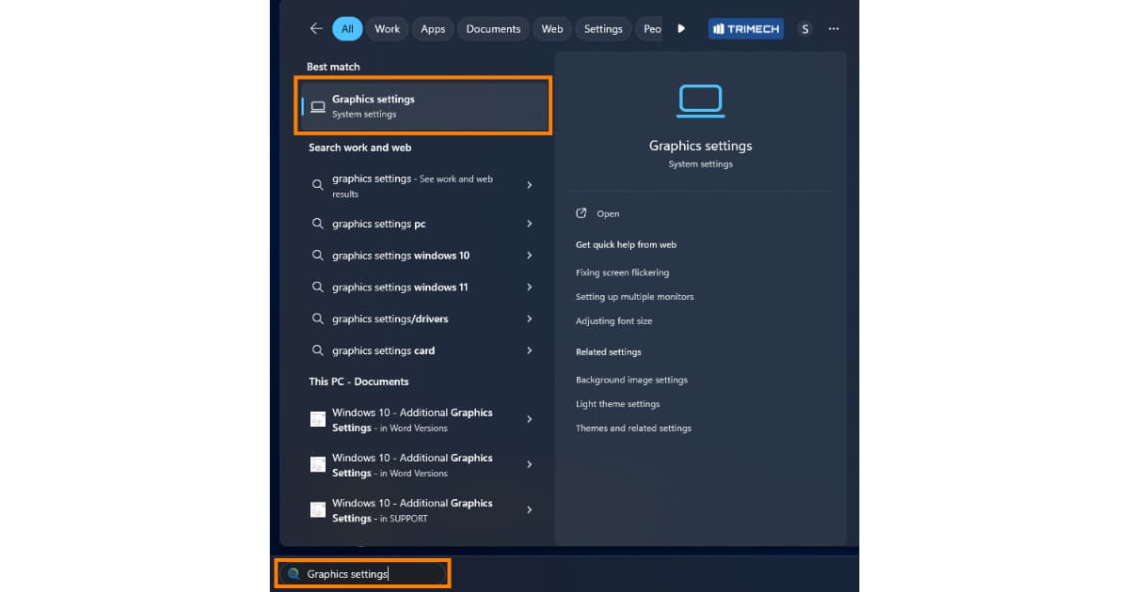Expand the 'graphics settings pc' suggestion chevron
The height and width of the screenshot is (592, 1129).
tap(529, 224)
